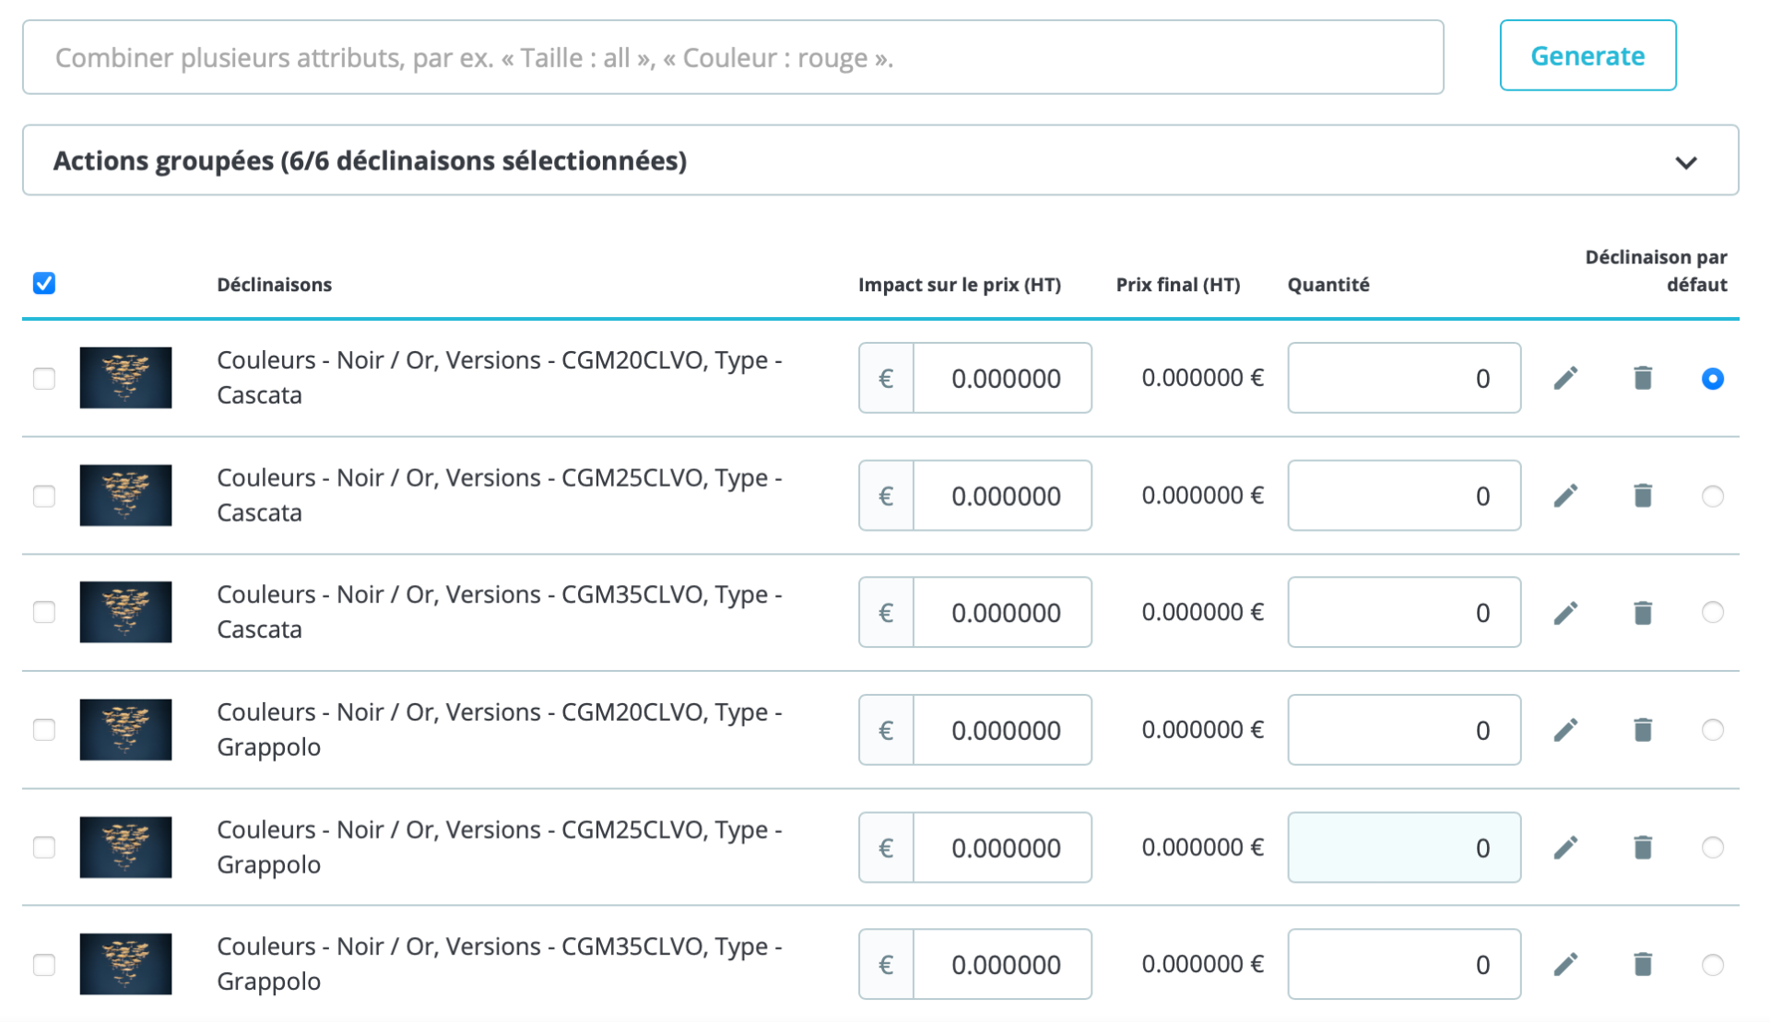Check the CGM25CLVO Cascata row checkbox
1770x1022 pixels.
pos(44,496)
